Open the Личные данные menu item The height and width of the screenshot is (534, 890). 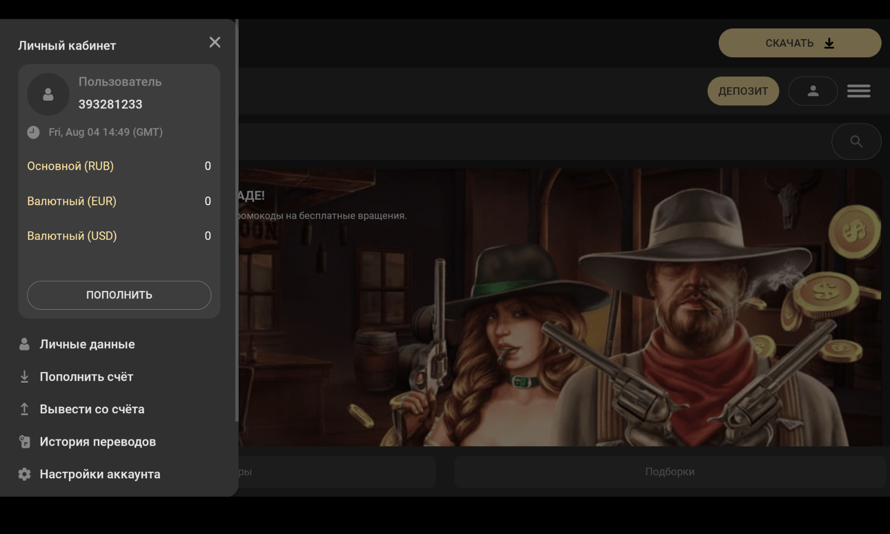[x=87, y=344]
